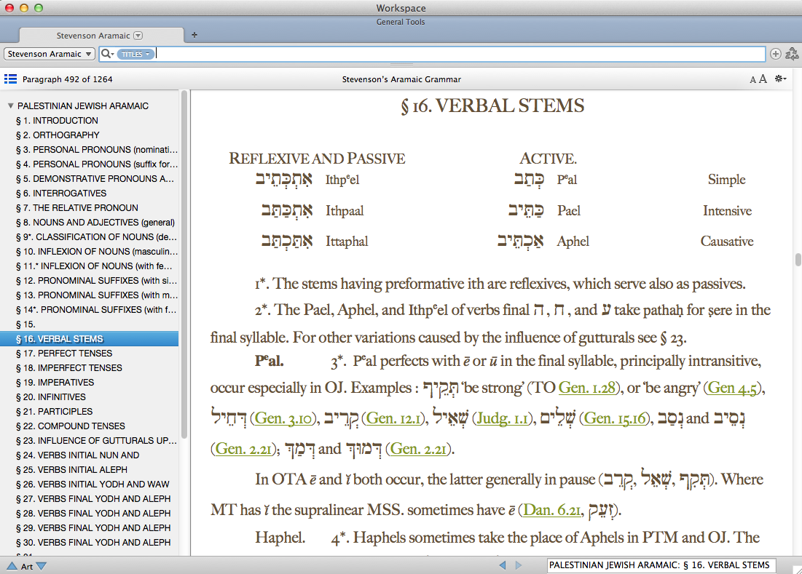Screen dimensions: 802x574
Task: Click the add parallel pane plus icon
Action: point(775,54)
